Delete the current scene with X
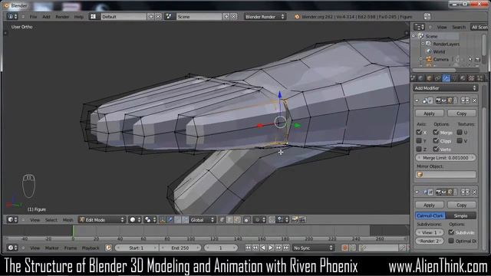The width and height of the screenshot is (491, 276). (x=233, y=17)
